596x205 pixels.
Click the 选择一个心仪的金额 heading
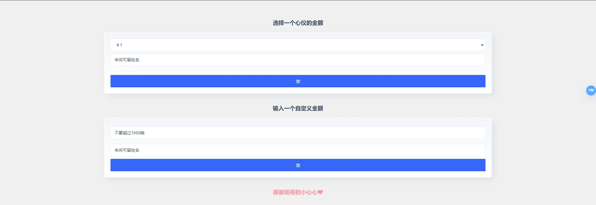pos(298,23)
